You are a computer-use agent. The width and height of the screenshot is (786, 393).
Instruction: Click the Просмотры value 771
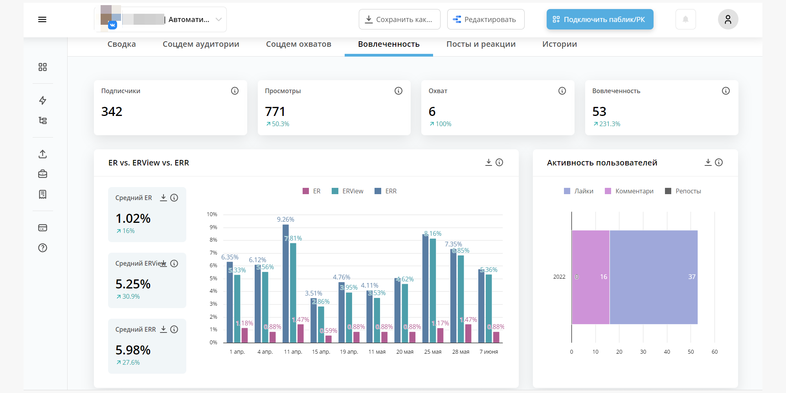pyautogui.click(x=275, y=112)
